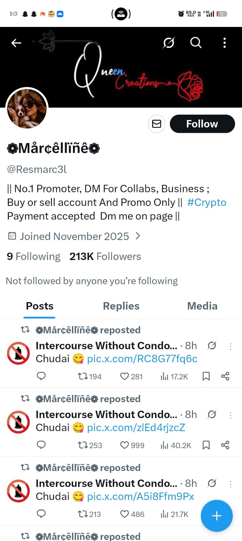Bookmark the first post

[x=206, y=376]
